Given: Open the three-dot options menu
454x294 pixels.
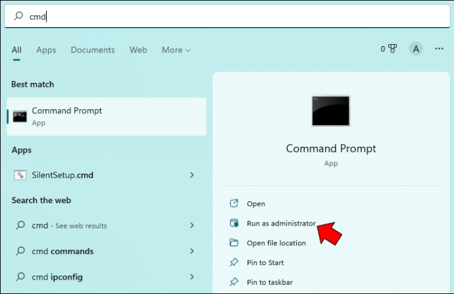Looking at the screenshot, I should [x=439, y=49].
